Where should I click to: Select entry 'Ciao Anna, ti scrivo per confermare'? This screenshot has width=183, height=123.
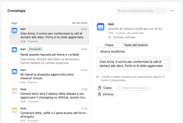tap(49, 35)
